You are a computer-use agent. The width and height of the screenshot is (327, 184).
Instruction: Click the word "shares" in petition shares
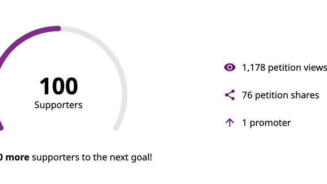click(x=304, y=95)
